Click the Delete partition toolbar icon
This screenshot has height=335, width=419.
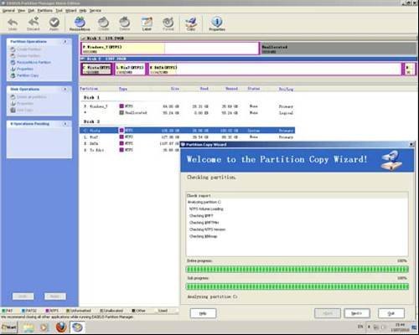[x=125, y=23]
